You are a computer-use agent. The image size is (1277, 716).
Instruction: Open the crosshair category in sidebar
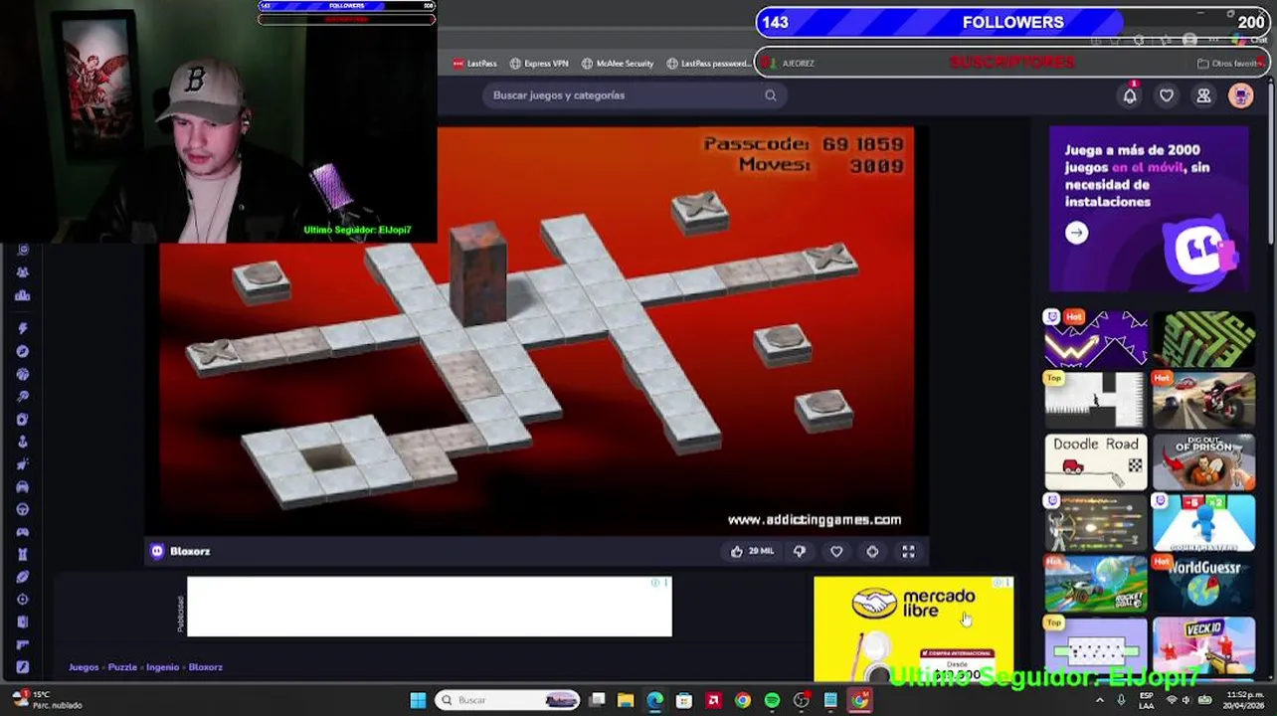click(22, 600)
